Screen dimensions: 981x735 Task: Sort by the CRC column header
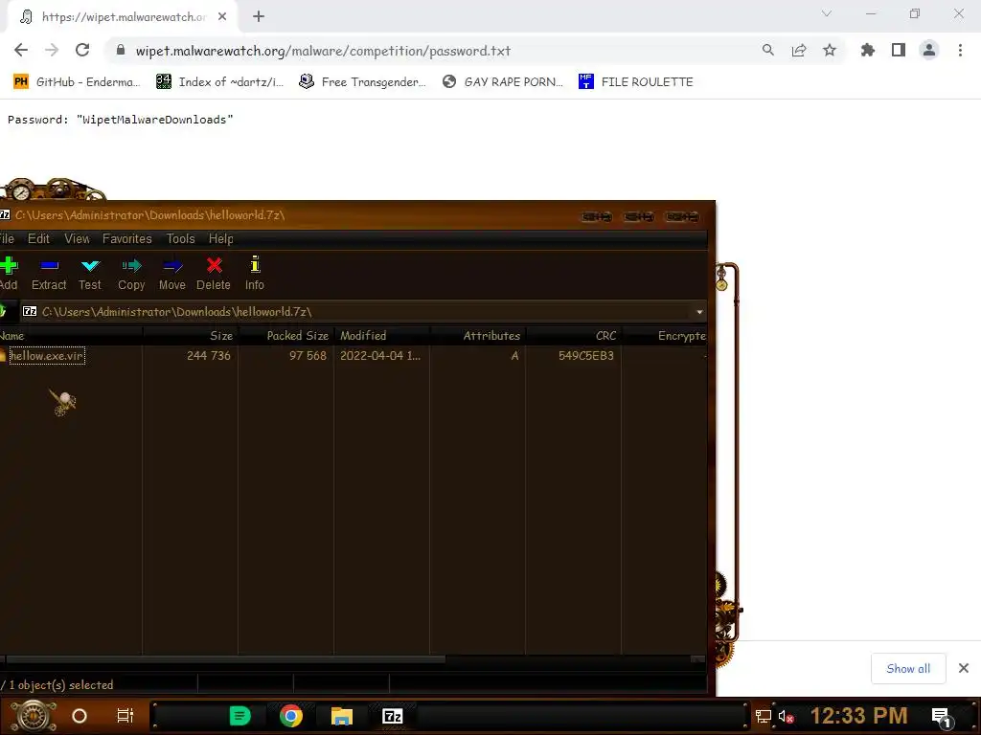point(573,336)
